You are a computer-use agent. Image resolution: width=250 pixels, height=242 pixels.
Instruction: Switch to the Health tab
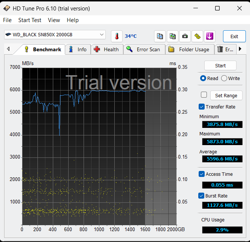tap(107, 49)
